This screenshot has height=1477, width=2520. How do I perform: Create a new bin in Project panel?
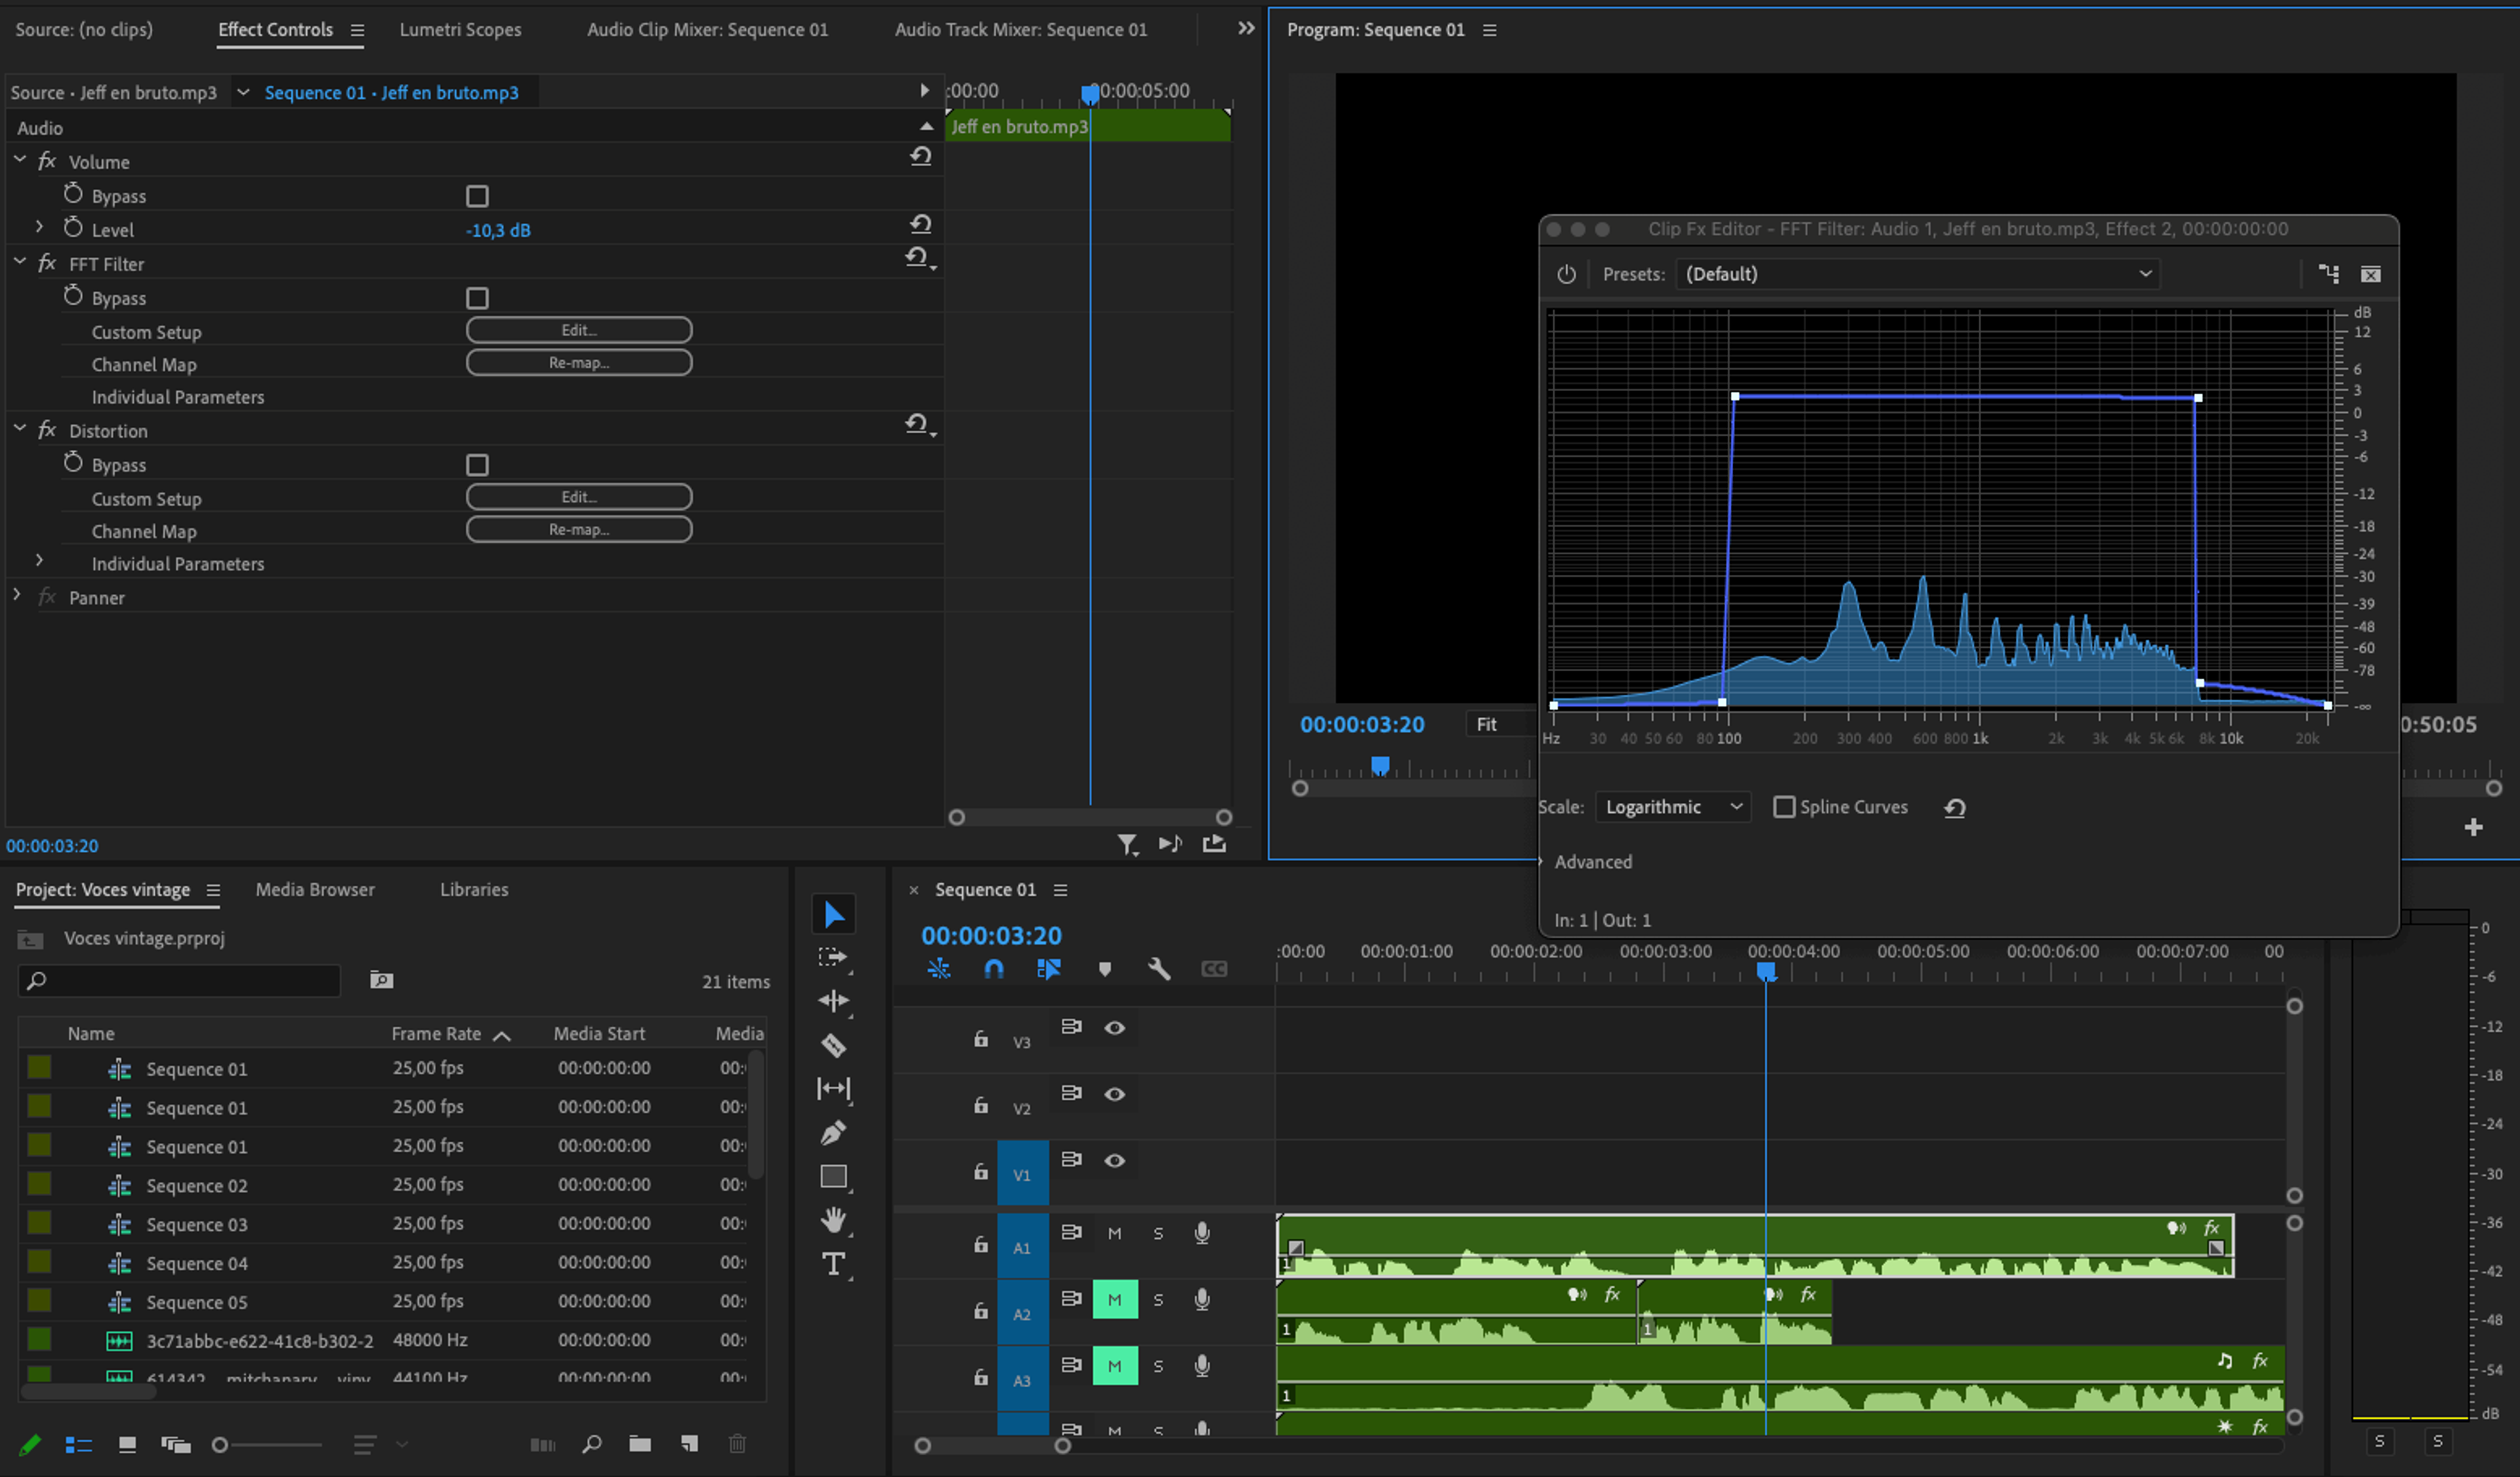(x=640, y=1443)
